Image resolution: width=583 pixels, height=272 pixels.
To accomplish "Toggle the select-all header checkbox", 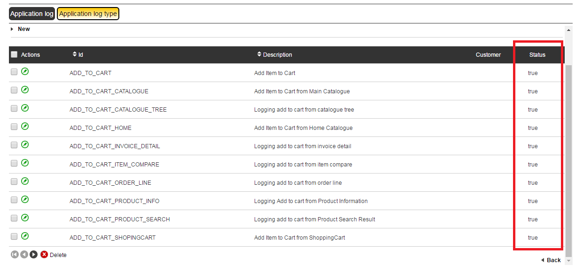I will pyautogui.click(x=14, y=54).
